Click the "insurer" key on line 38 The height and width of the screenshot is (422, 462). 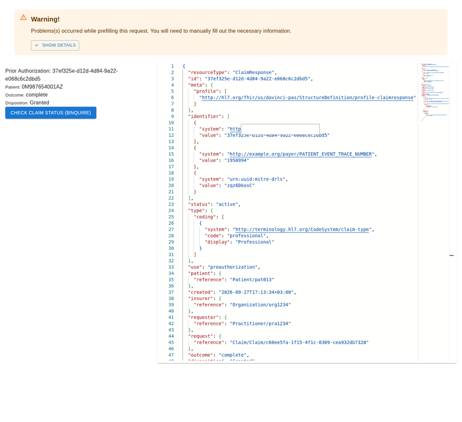pos(200,298)
